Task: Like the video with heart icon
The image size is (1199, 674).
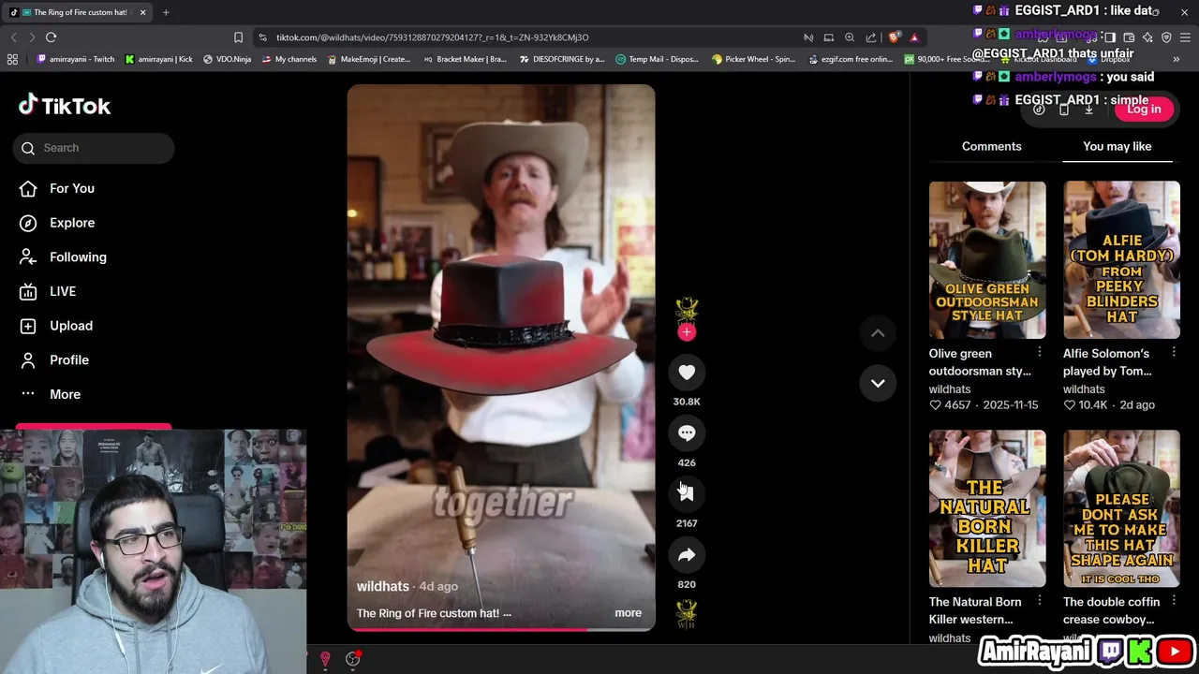Action: pyautogui.click(x=687, y=373)
